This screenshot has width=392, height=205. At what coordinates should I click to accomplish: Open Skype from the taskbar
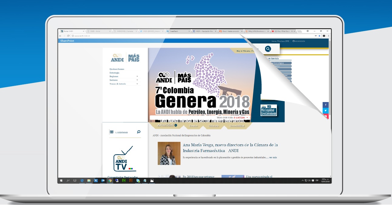(138, 180)
